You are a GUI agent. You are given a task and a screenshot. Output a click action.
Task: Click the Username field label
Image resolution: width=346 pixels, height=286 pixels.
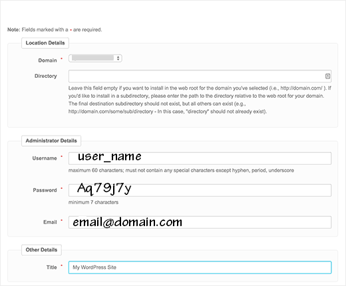(x=45, y=158)
